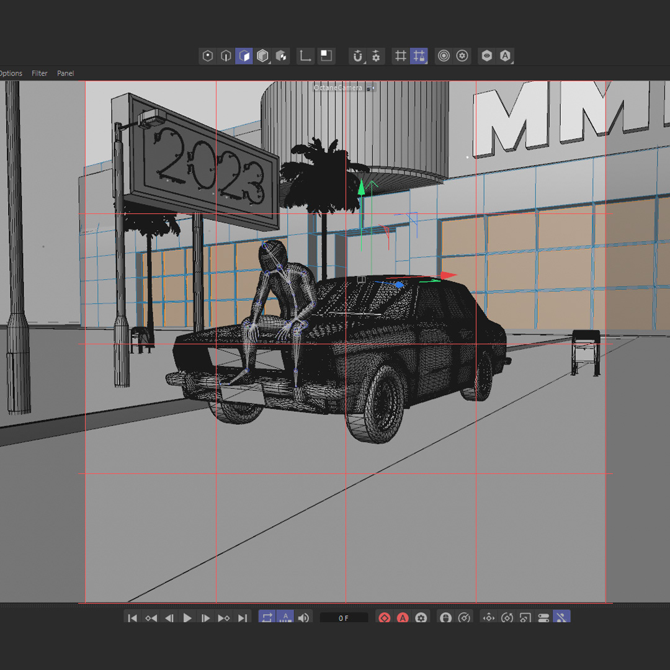Toggle the Viewport Solo square icon
This screenshot has width=670, height=670.
coord(326,56)
